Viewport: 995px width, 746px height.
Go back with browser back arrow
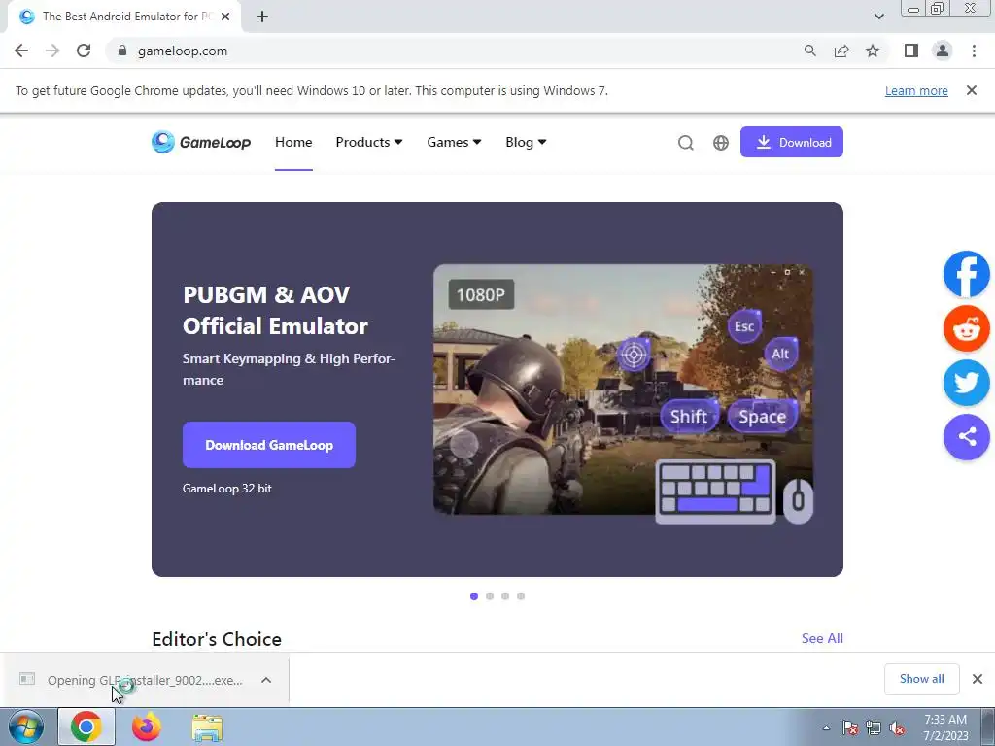coord(21,51)
